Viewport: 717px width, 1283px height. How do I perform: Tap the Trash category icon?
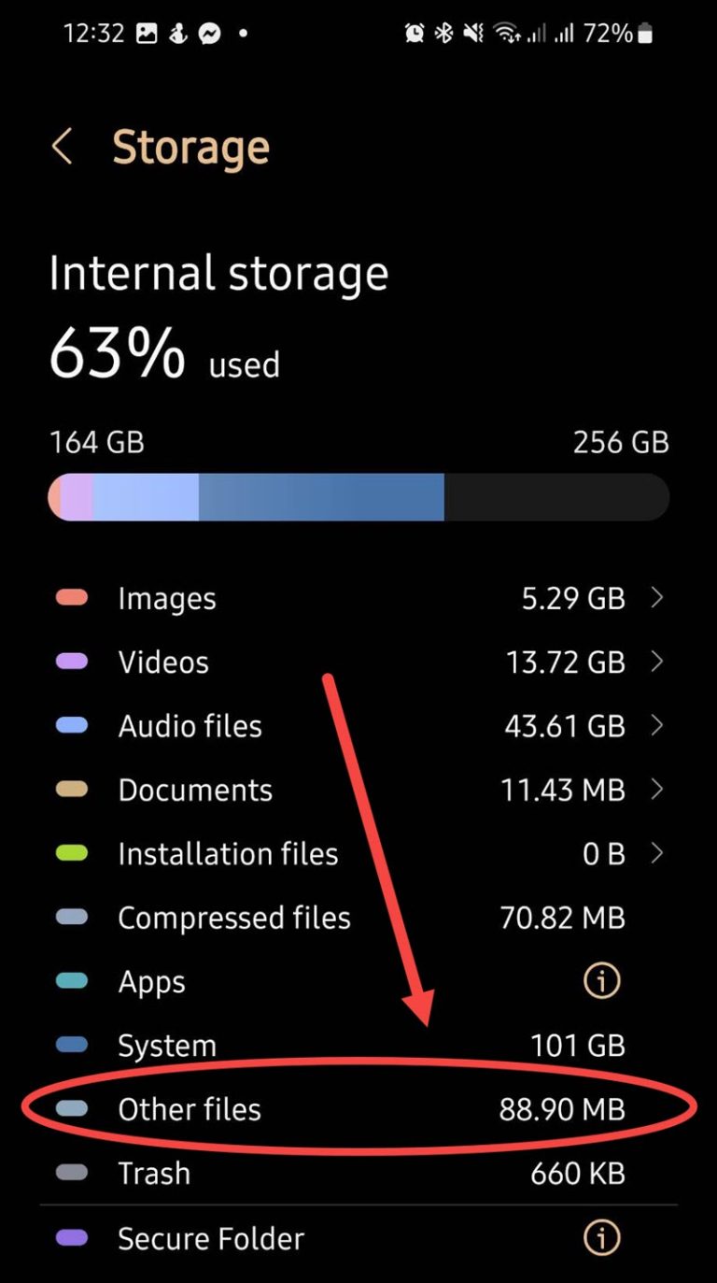72,1174
